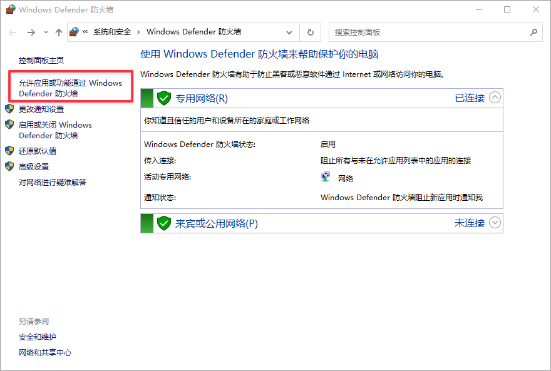Open 控制面板主页 link
Viewport: 551px width, 371px height.
pyautogui.click(x=41, y=61)
